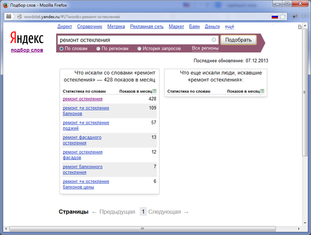
Task: Select the По регионам radio button
Action: [98, 48]
